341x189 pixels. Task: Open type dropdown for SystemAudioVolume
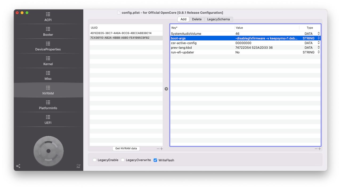(318, 34)
